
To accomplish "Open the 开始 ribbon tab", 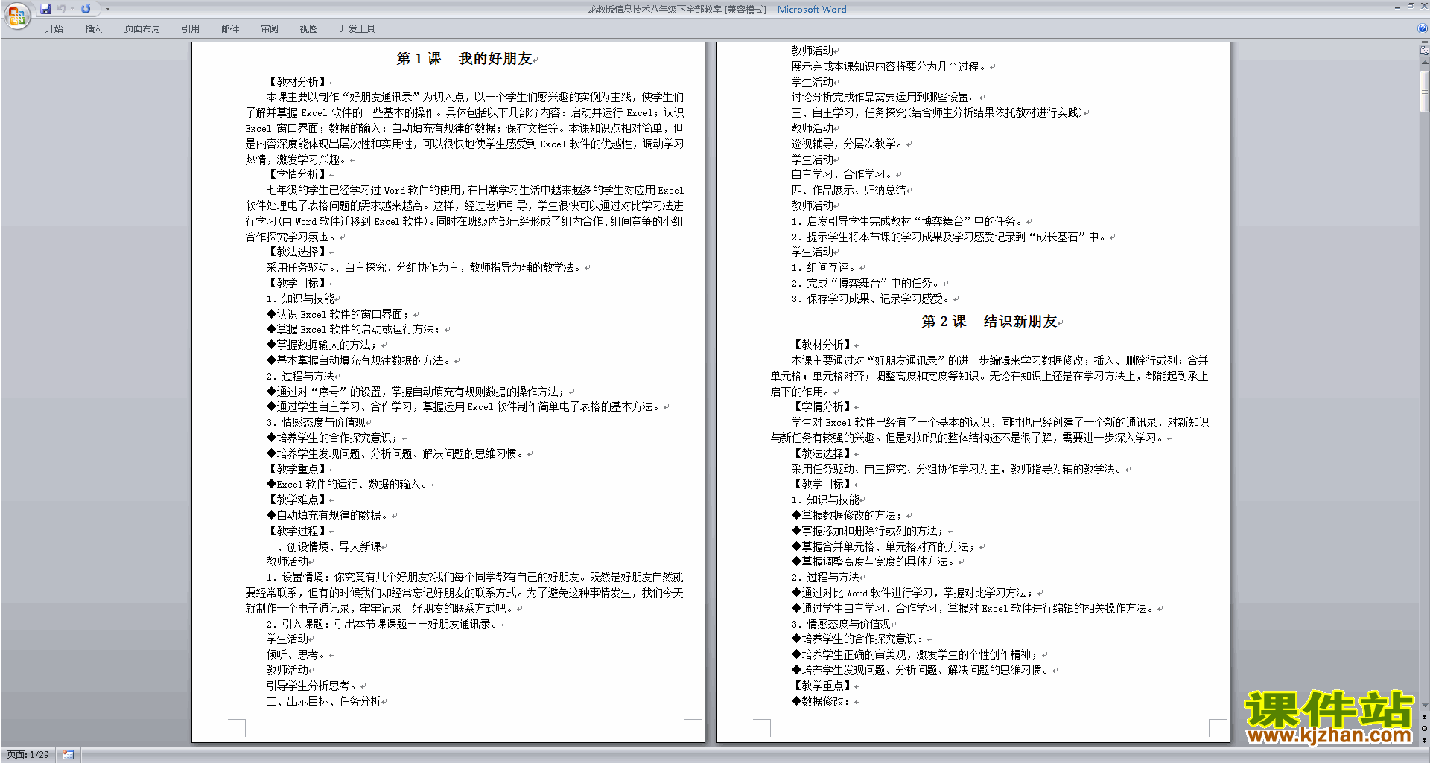I will point(54,28).
